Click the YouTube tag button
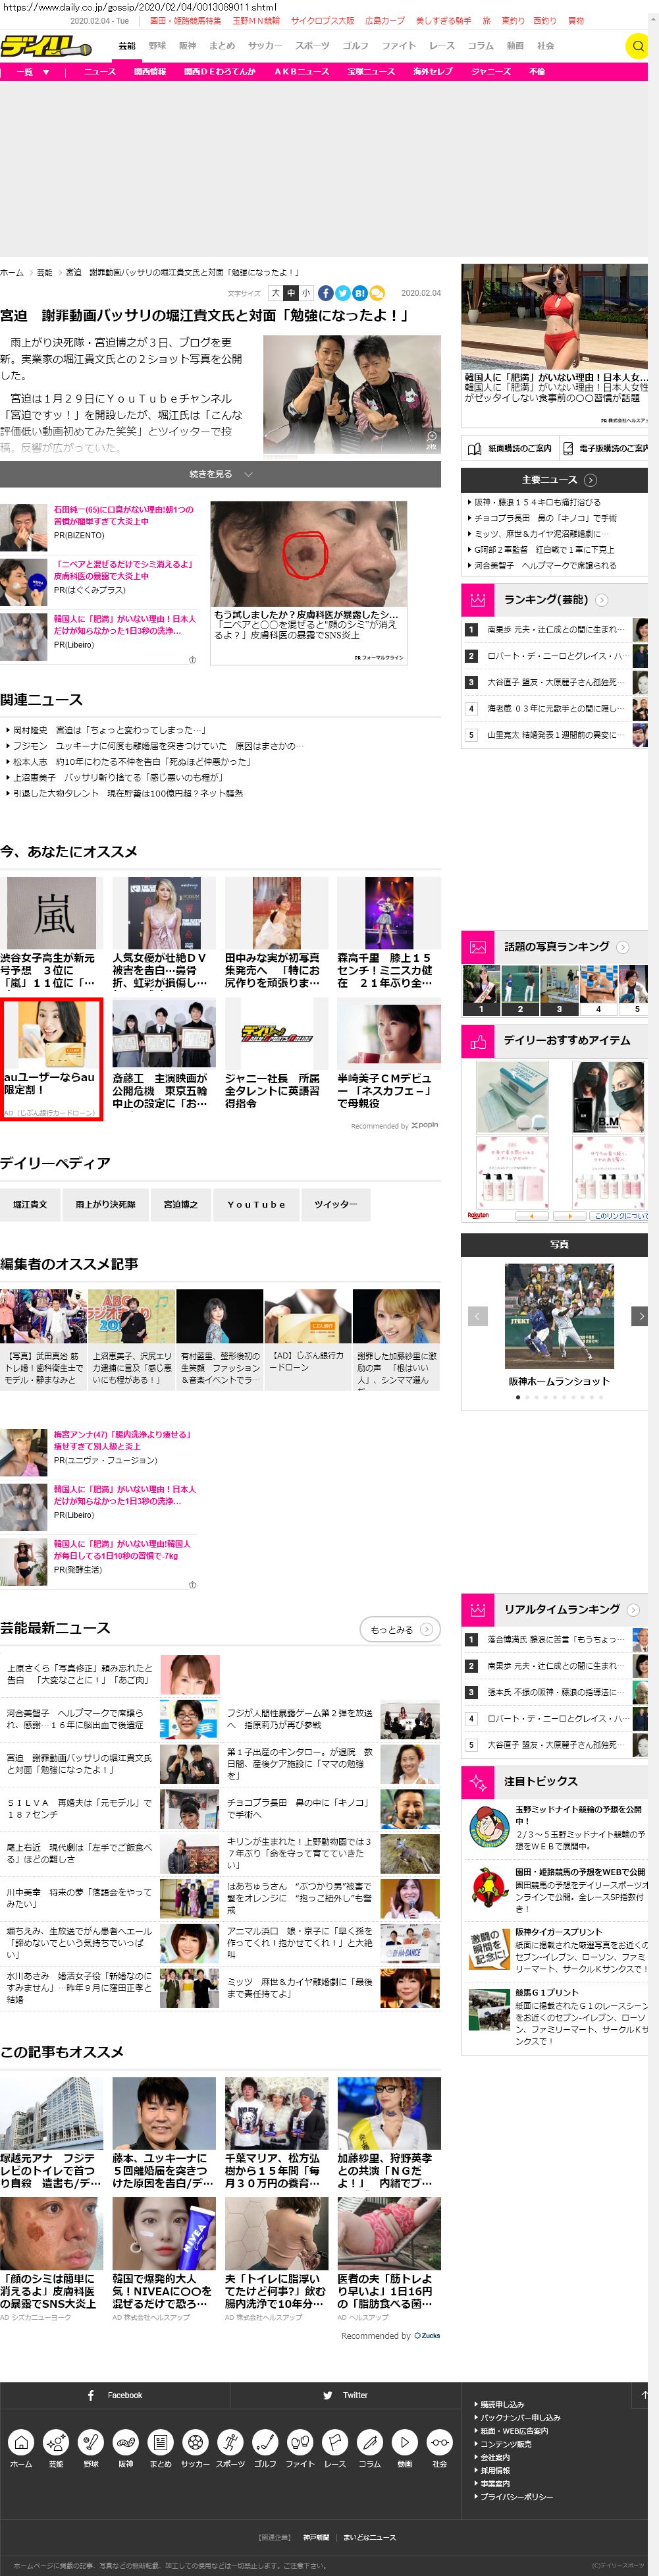The image size is (659, 2576). 256,1204
